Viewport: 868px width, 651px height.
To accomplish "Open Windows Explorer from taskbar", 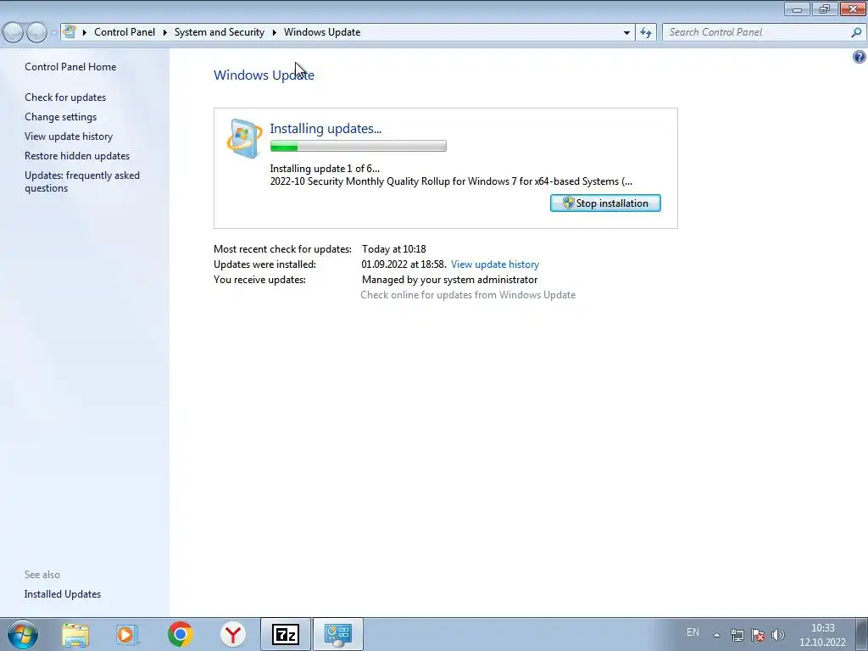I will point(75,634).
